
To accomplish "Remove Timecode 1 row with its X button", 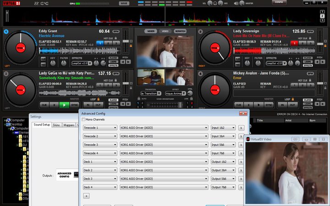I will pyautogui.click(x=241, y=128).
